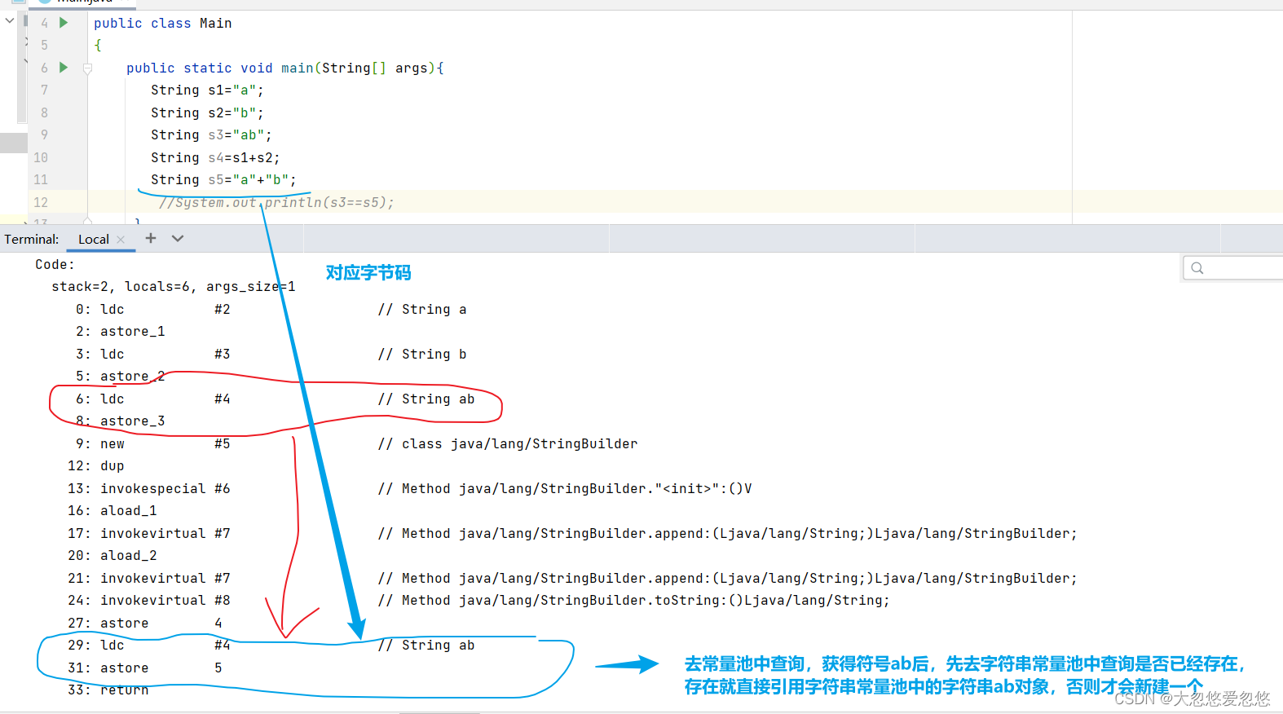Viewport: 1283px width, 714px height.
Task: Click the code line String s4=s1+s2;
Action: coord(215,157)
